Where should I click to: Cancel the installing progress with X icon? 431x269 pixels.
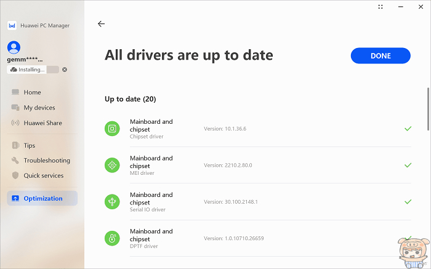point(65,70)
